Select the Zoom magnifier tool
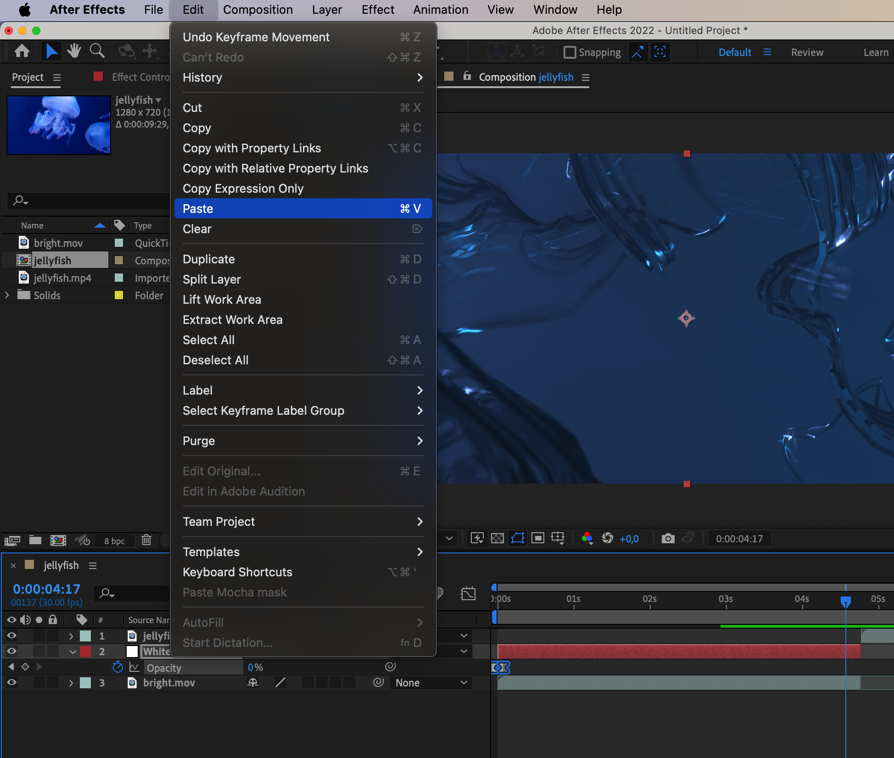 click(97, 51)
